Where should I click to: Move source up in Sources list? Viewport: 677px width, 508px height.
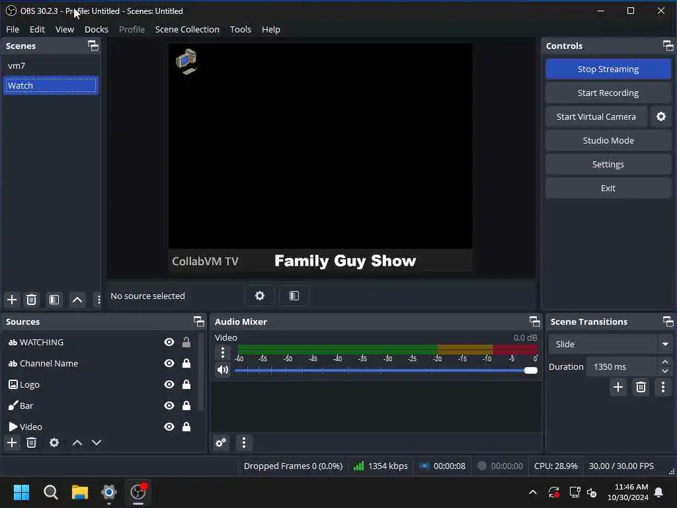(77, 443)
